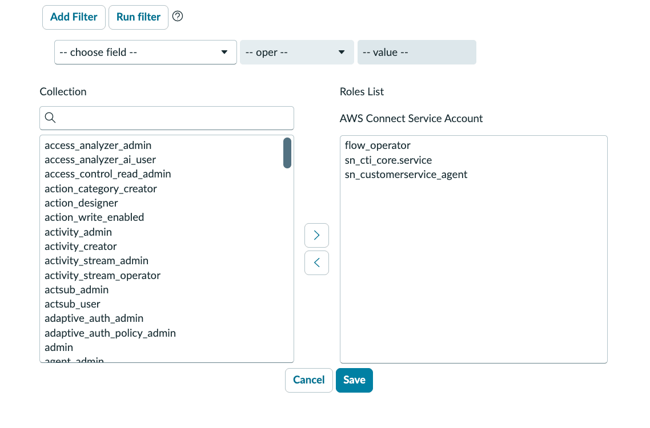The height and width of the screenshot is (428, 650).
Task: Select adaptive_auth_admin role
Action: pos(94,318)
